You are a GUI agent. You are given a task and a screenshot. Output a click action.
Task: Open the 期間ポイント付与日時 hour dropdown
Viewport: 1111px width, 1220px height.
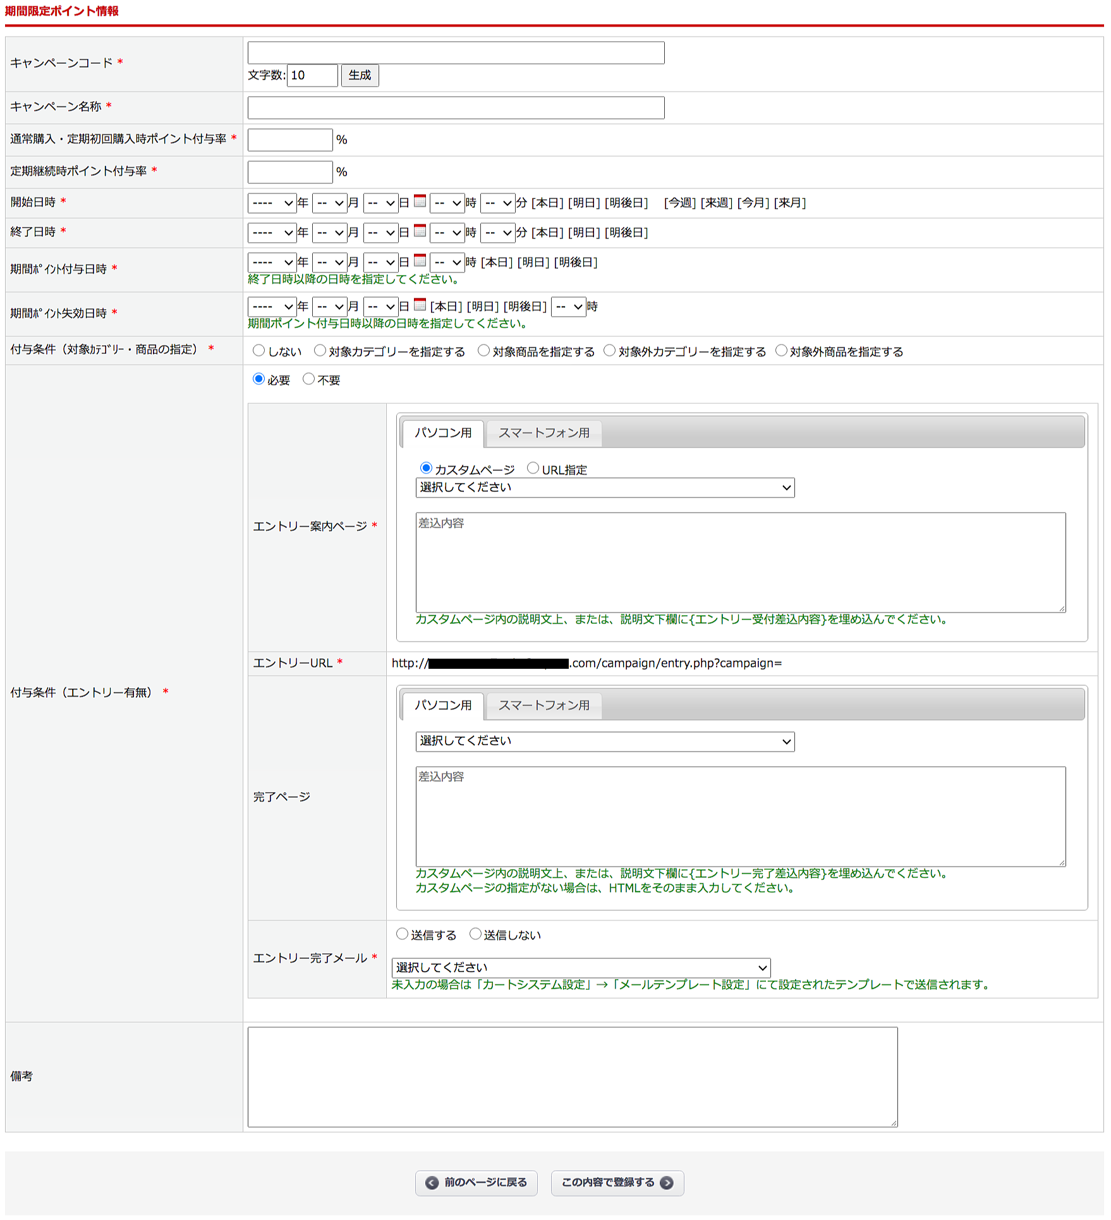(x=447, y=262)
